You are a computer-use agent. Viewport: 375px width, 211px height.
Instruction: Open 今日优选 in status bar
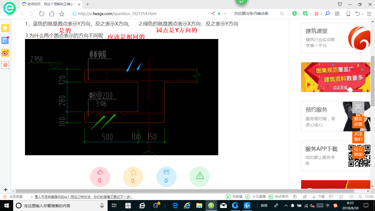[13, 197]
